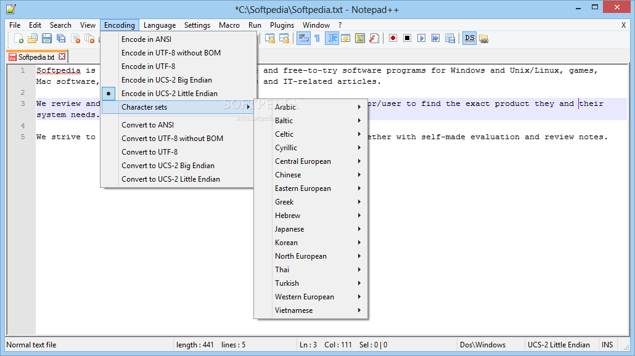Click line number 5 in margin
Viewport: 635px width, 356px height.
(23, 137)
